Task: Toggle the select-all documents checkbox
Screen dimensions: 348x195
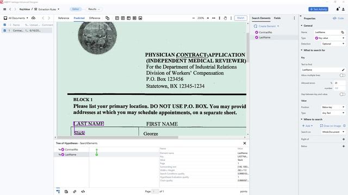Action: (5, 25)
